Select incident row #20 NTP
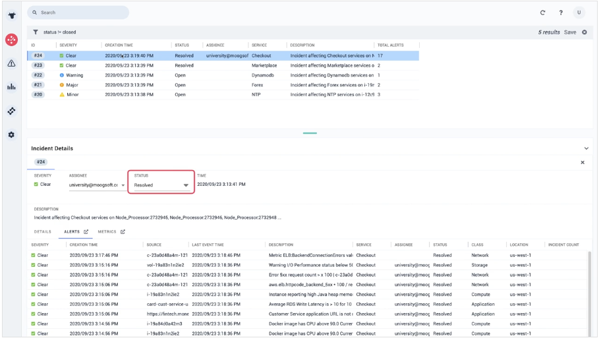Image resolution: width=599 pixels, height=342 pixels. click(x=223, y=94)
